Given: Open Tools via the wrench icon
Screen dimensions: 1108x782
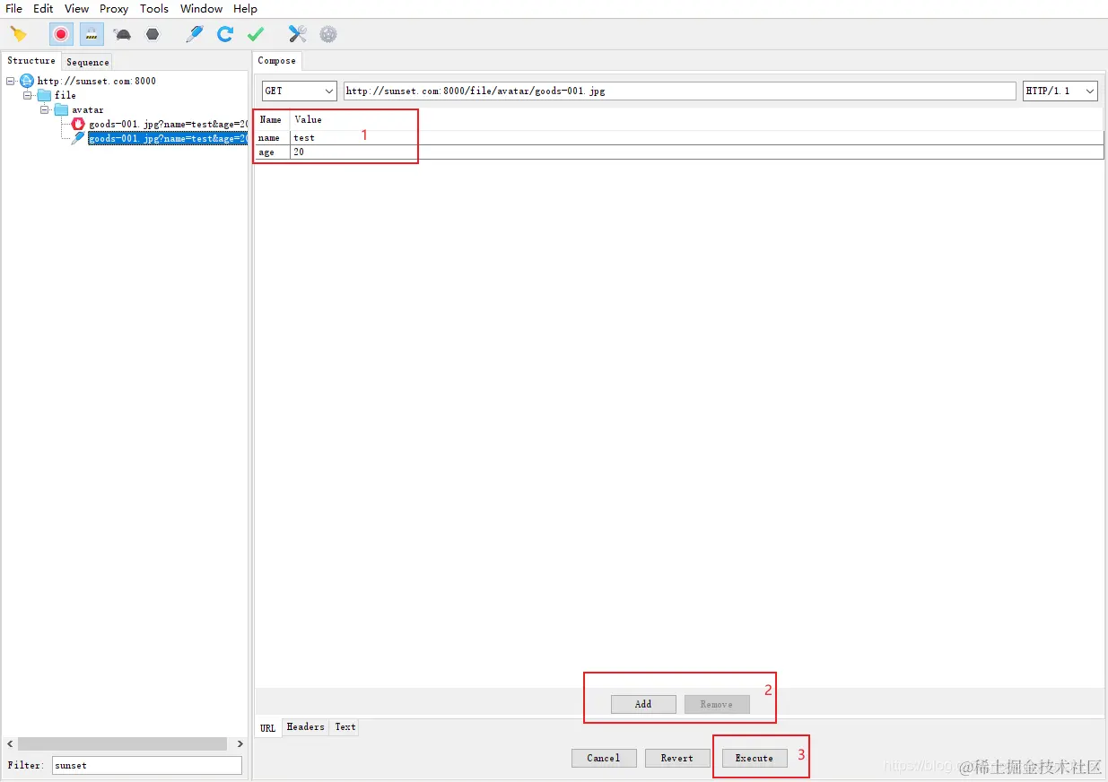Looking at the screenshot, I should pyautogui.click(x=298, y=34).
